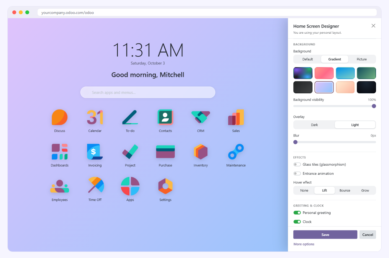
Task: Pick the purple-blue aurora gradient swatch
Action: pos(303,73)
